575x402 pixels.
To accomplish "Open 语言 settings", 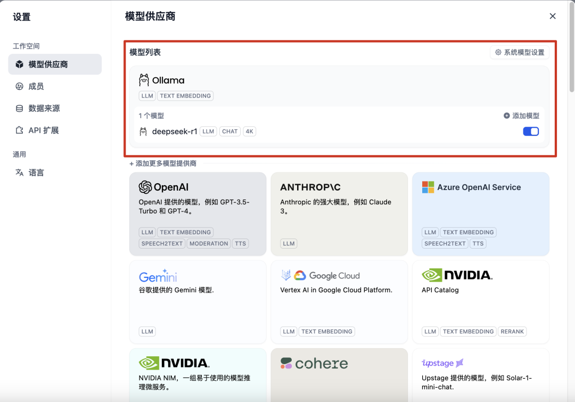I will click(x=34, y=172).
